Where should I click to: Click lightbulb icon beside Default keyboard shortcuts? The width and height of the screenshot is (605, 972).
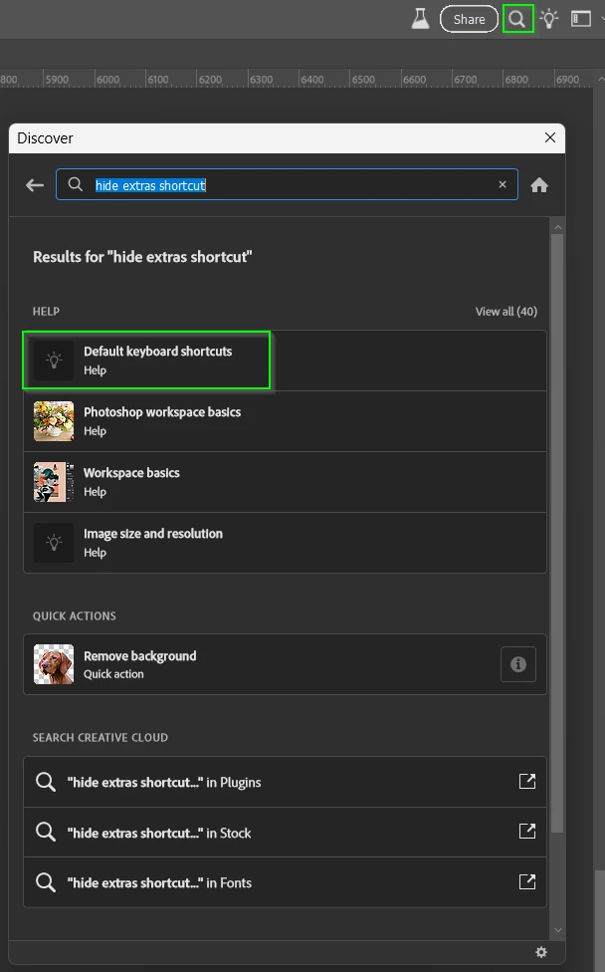tap(54, 361)
